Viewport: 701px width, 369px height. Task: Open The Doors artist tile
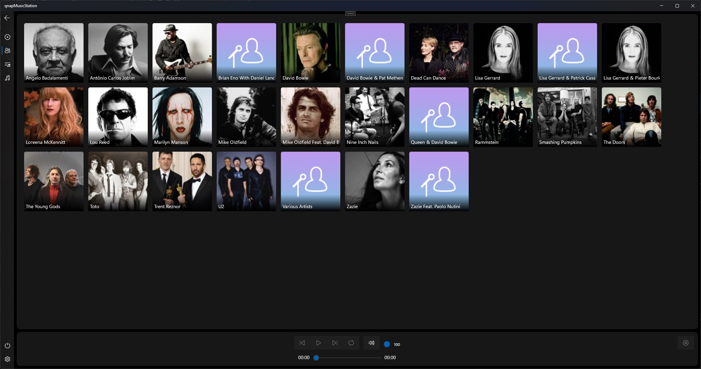pos(631,117)
